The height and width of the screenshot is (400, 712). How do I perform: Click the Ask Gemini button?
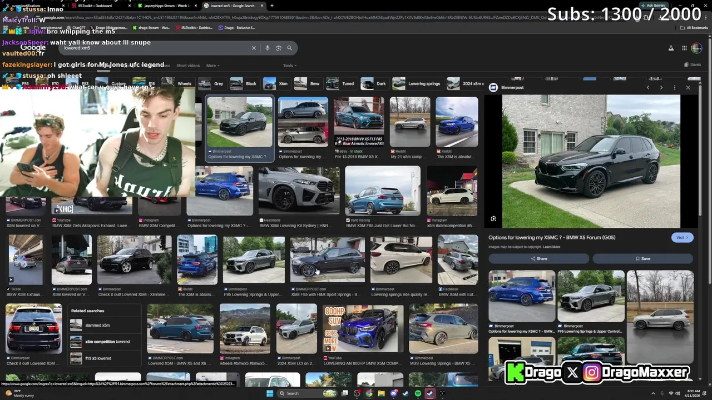[652, 6]
